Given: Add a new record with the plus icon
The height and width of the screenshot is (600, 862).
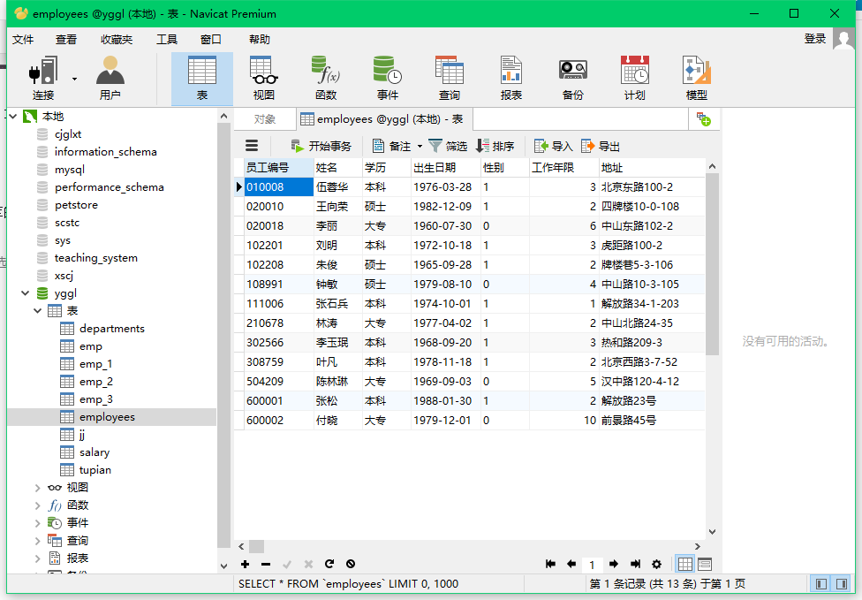Looking at the screenshot, I should (x=245, y=564).
